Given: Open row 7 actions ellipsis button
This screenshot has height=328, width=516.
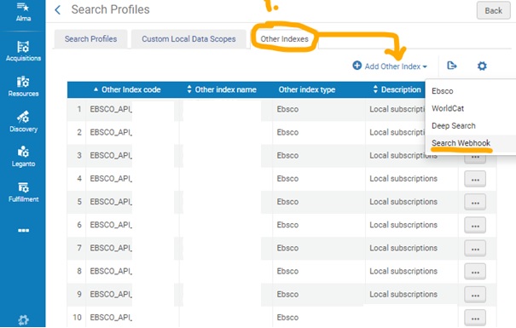Looking at the screenshot, I should click(x=475, y=249).
